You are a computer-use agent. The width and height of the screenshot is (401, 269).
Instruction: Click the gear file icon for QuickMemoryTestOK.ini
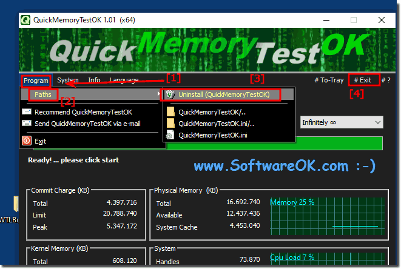click(170, 135)
